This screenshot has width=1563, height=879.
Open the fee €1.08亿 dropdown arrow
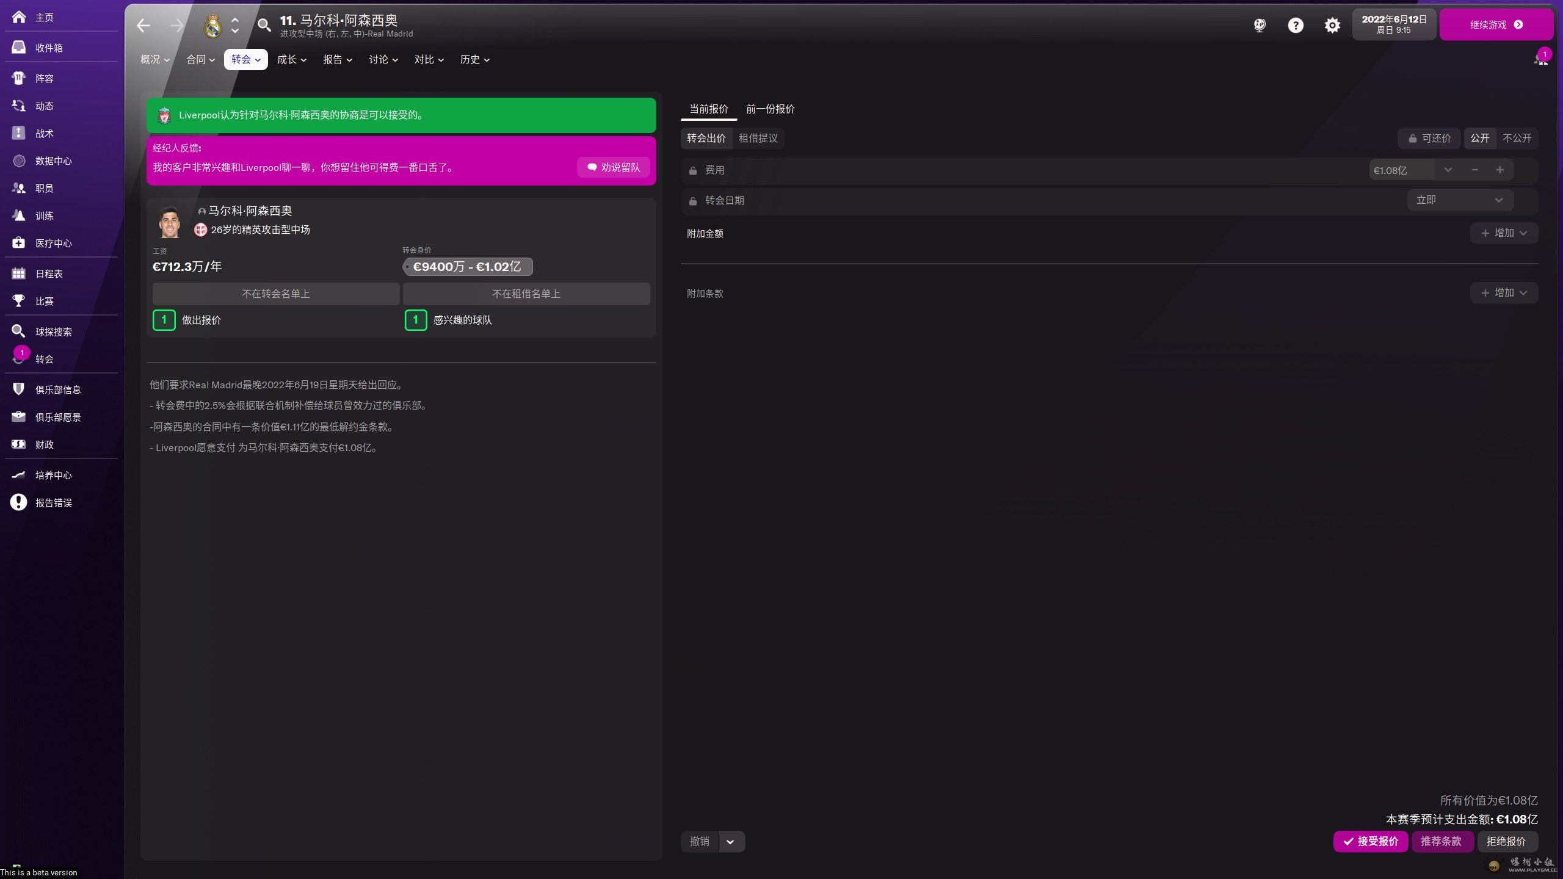[x=1448, y=170]
